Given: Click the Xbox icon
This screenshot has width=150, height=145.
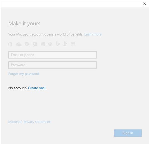Looking at the screenshot, I should pyautogui.click(x=50, y=44).
